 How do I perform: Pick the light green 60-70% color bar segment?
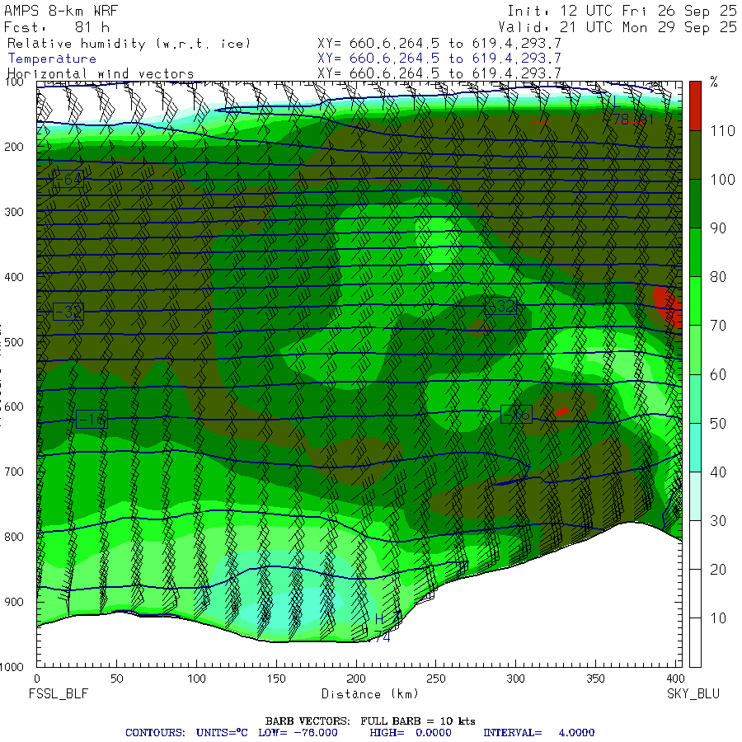point(695,350)
